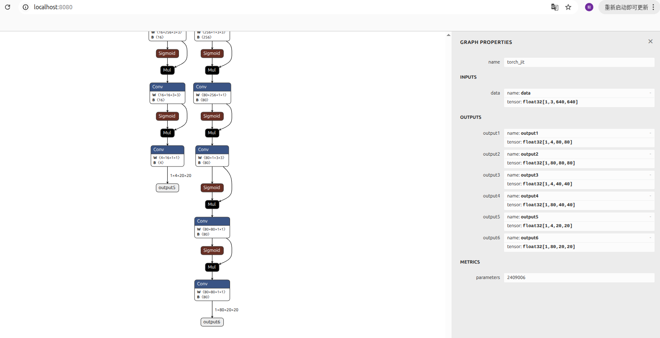
Task: Select Sigmoid node below Conv 80×256×1×1
Action: pyautogui.click(x=212, y=116)
